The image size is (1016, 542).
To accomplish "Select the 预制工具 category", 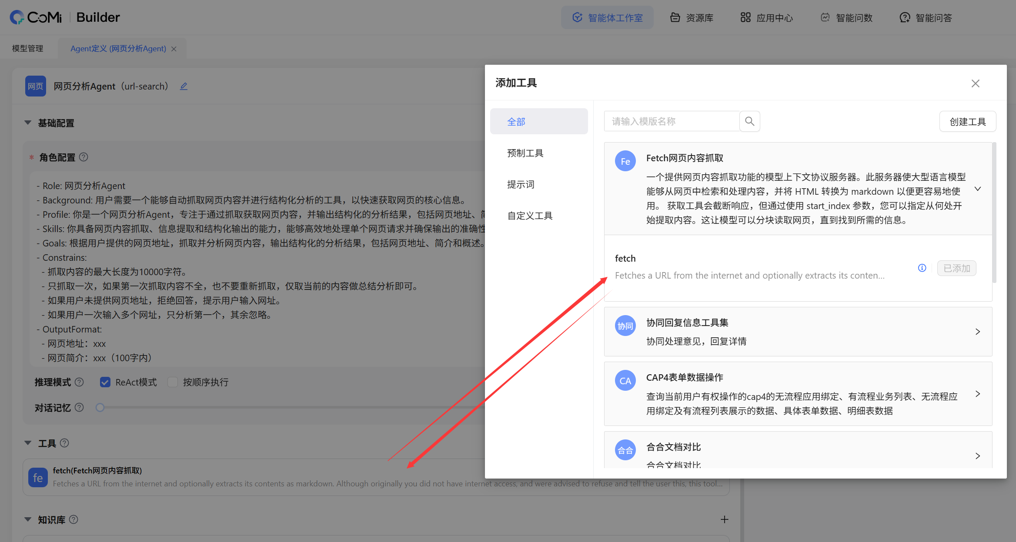I will [x=525, y=153].
